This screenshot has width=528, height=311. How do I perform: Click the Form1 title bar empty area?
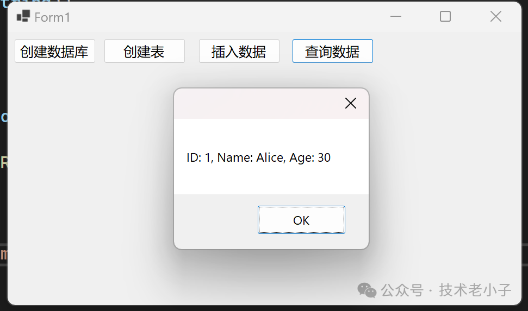tap(229, 17)
